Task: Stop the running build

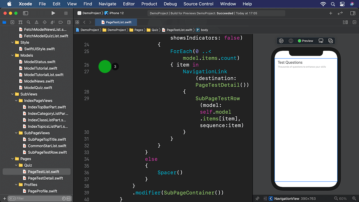Action: tap(66, 13)
